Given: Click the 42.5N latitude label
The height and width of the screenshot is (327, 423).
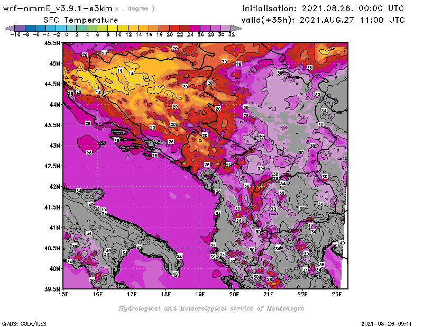Looking at the screenshot, I should [52, 166].
